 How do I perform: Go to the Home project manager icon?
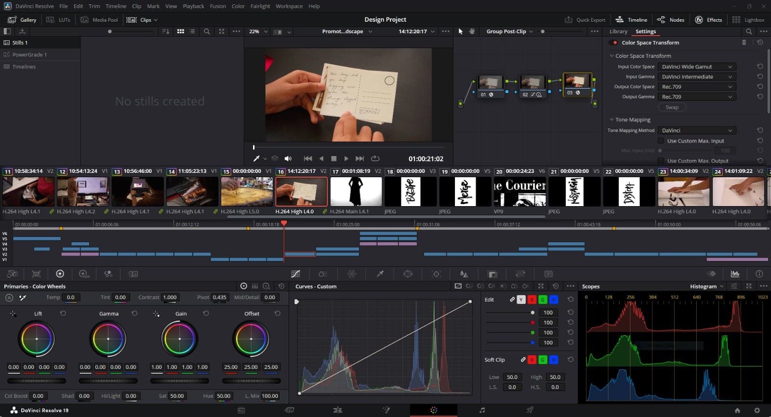(x=737, y=410)
